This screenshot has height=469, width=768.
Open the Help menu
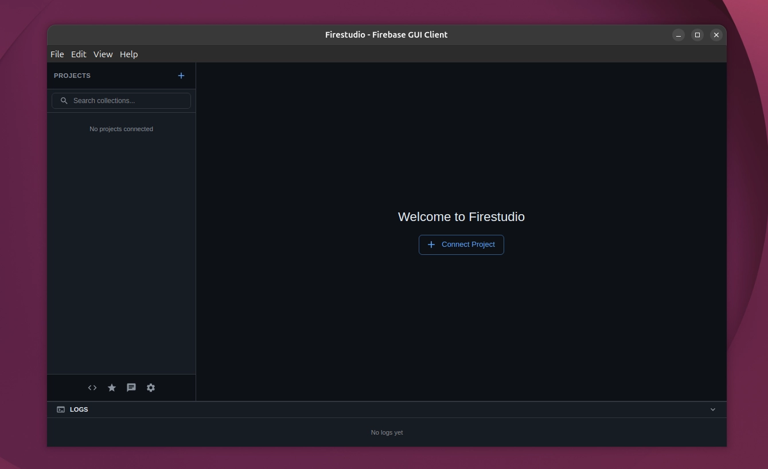pyautogui.click(x=129, y=54)
